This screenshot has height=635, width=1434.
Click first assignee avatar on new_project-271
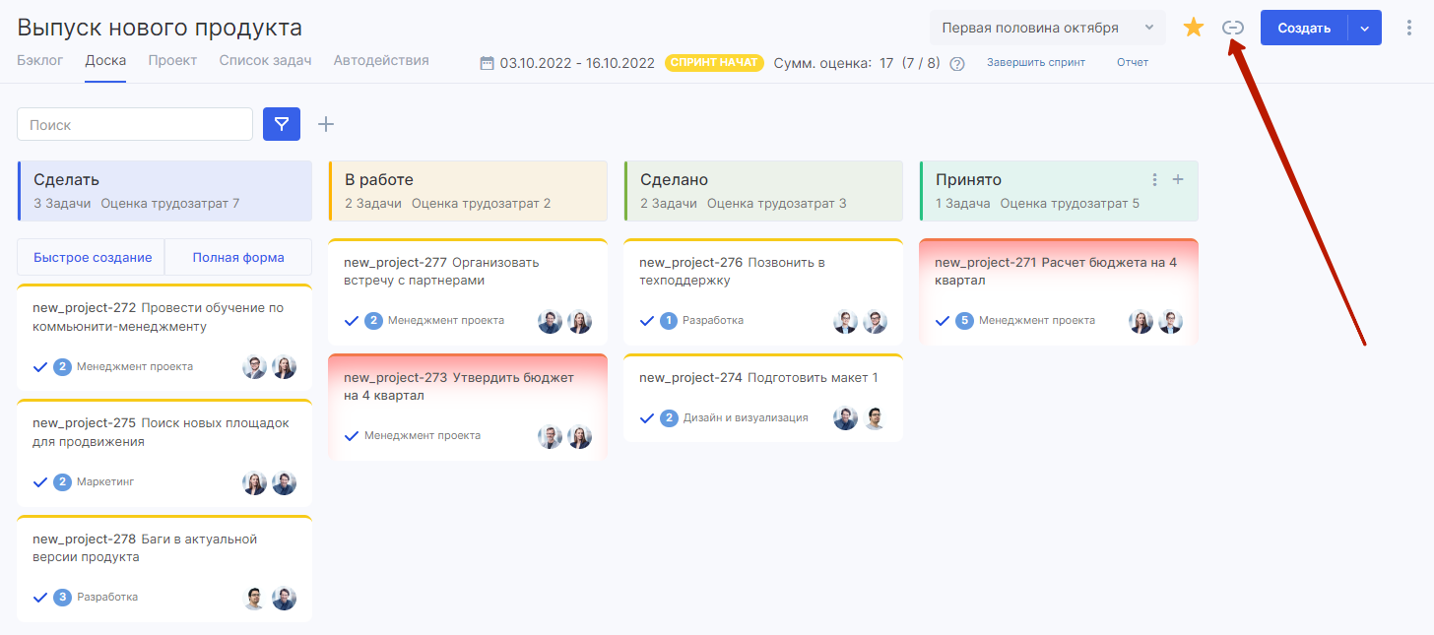click(x=1141, y=322)
